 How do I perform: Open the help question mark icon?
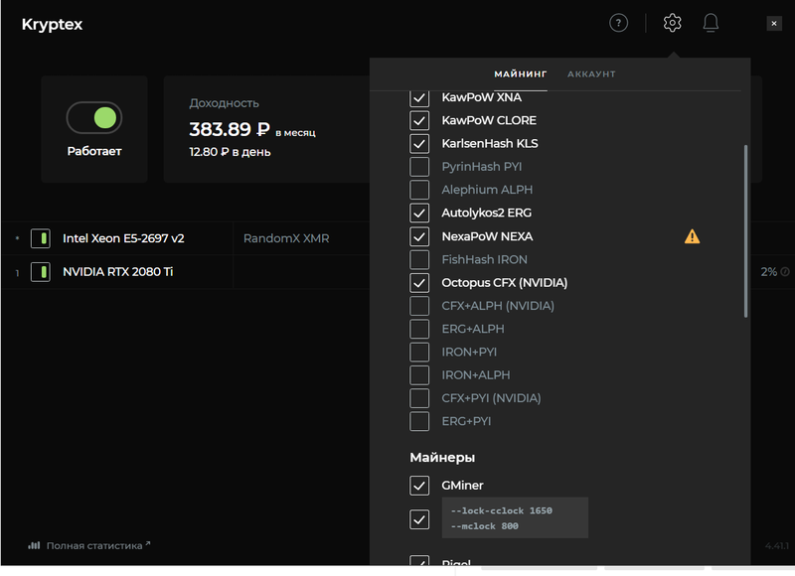coord(618,23)
